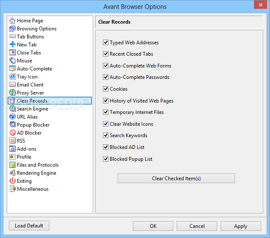This screenshot has height=238, width=270.
Task: Click the Close Tabs red X icon
Action: [x=12, y=52]
